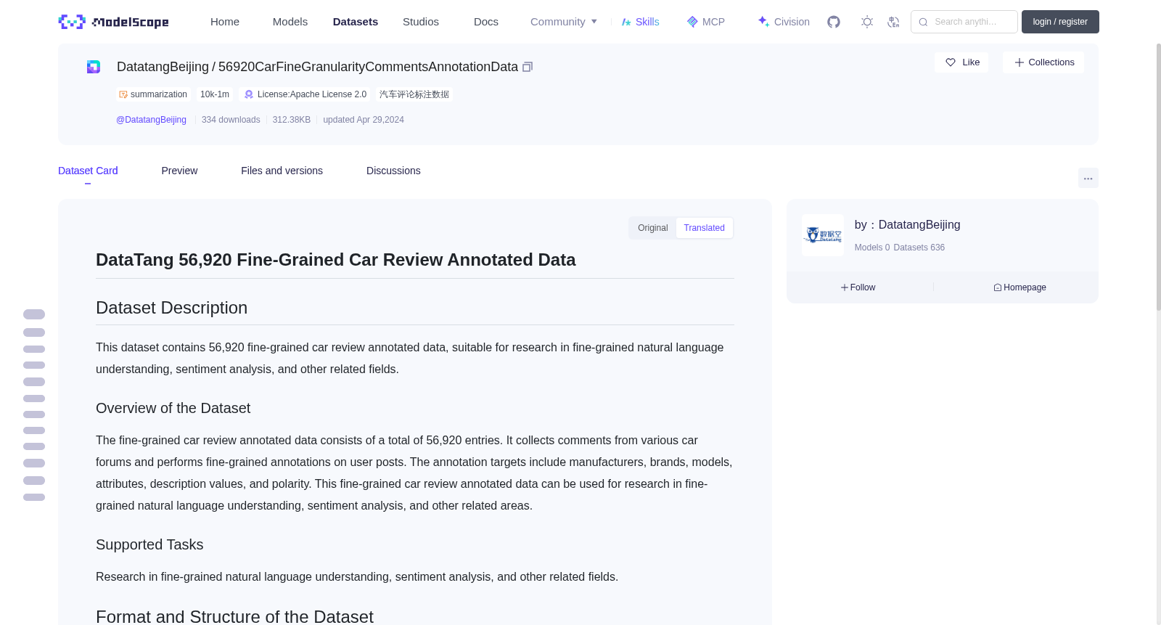Click the "Overview of the Dataset" heading

pyautogui.click(x=173, y=408)
